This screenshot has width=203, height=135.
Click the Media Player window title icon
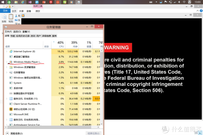click(23, 16)
